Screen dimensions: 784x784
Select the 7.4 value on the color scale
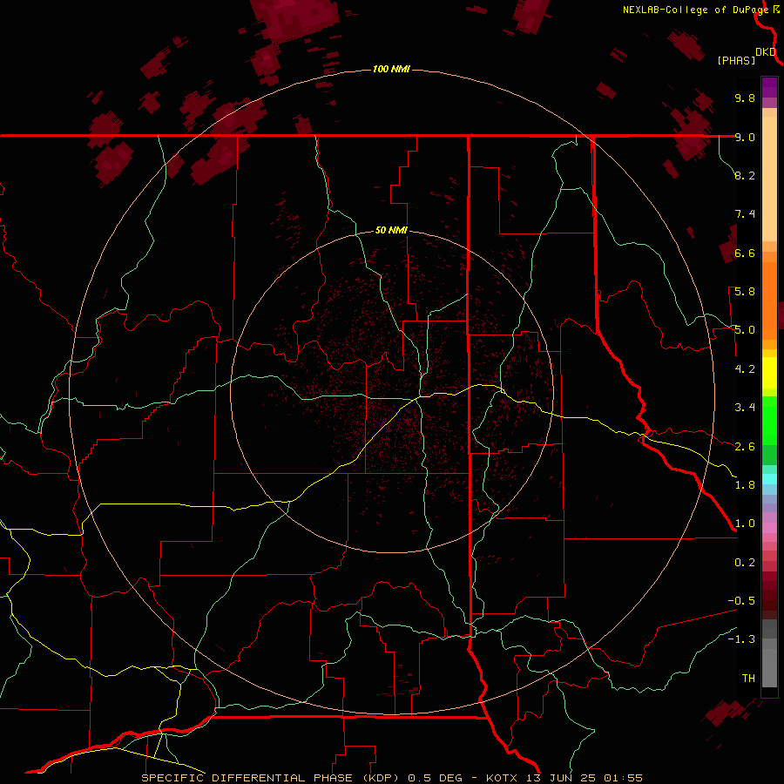pos(745,214)
